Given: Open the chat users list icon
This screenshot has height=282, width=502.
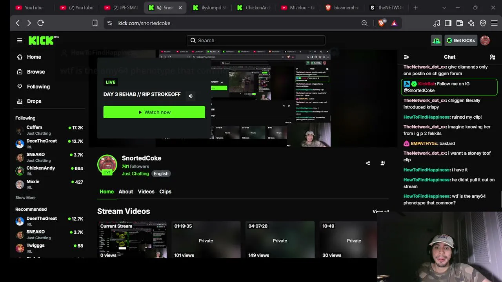Looking at the screenshot, I should pos(493,57).
